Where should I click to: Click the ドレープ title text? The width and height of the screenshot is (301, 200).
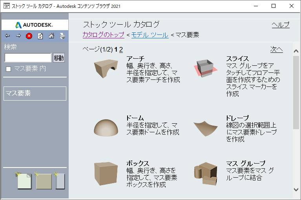[237, 118]
